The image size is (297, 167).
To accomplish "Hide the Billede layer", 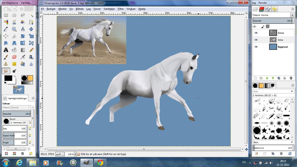I will point(256,33).
